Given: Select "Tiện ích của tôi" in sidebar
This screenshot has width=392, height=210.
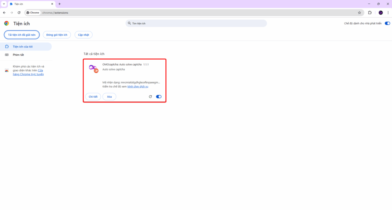Looking at the screenshot, I should (x=26, y=46).
